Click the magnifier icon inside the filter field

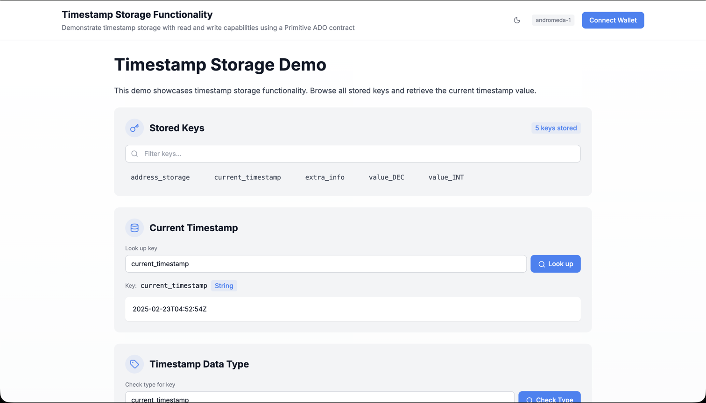point(134,154)
